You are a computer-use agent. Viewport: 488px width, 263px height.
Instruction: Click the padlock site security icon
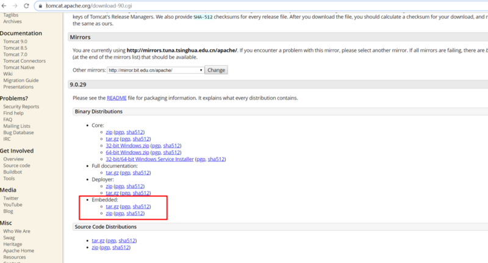40,6
